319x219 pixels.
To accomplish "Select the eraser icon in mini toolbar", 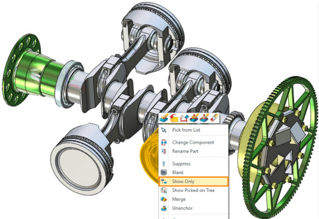I will pos(214,118).
